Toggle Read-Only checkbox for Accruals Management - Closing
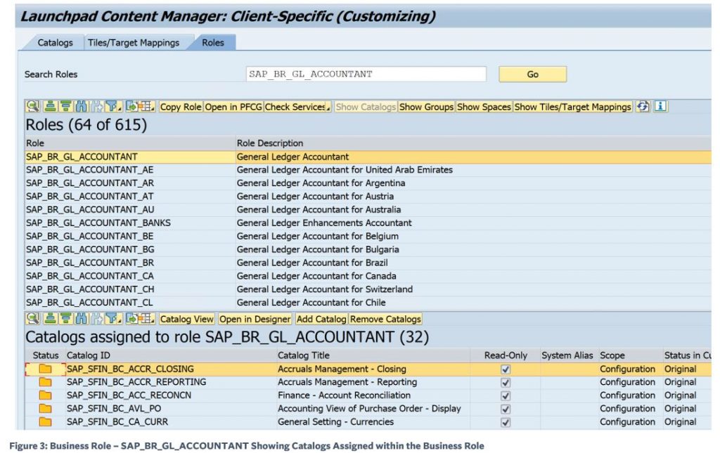The image size is (720, 453). 506,369
